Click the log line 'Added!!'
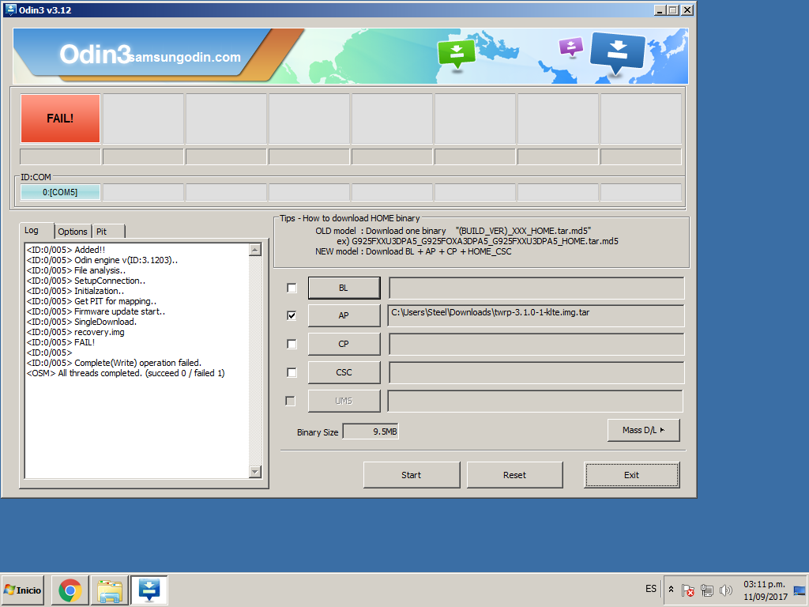809x607 pixels. click(x=66, y=250)
